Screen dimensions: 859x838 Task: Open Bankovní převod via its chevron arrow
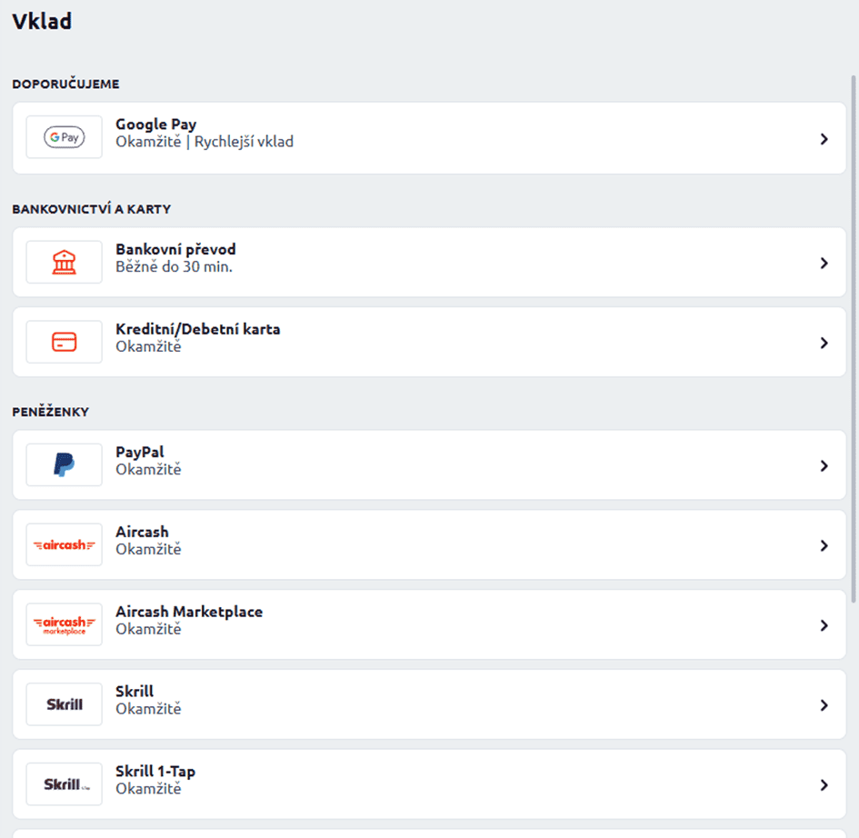[x=824, y=263]
